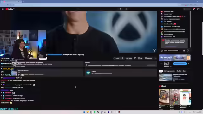
Task: Select the white 'Alle' filter chip
Action: (x=161, y=71)
